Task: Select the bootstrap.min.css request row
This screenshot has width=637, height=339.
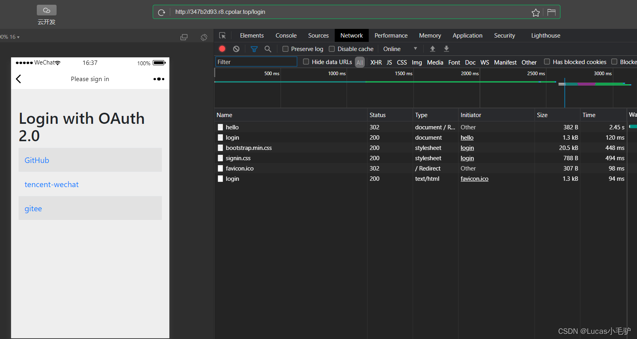Action: (x=421, y=148)
